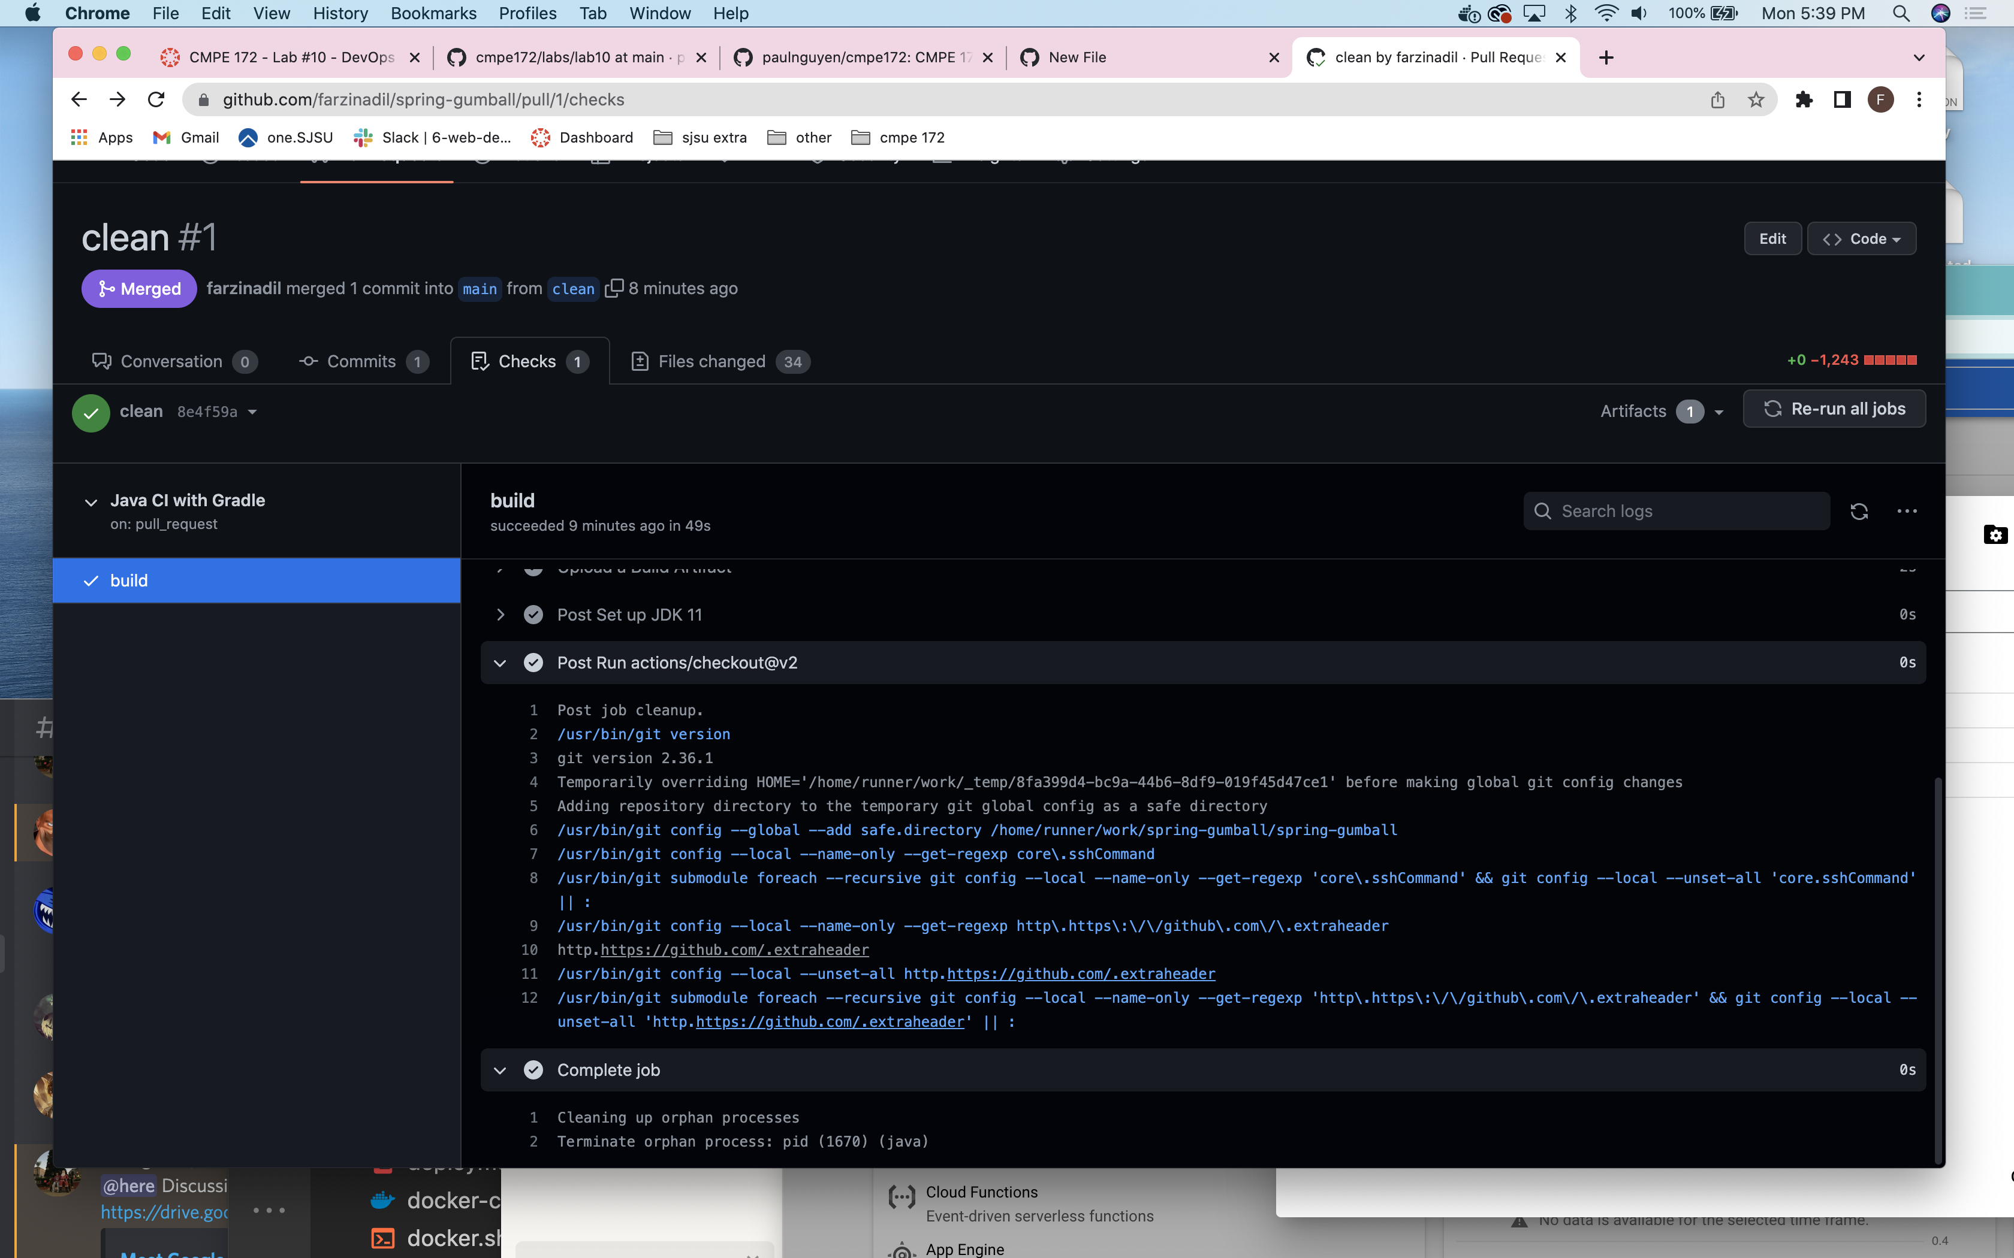Bookmark page with star icon
The height and width of the screenshot is (1258, 2014).
point(1756,100)
